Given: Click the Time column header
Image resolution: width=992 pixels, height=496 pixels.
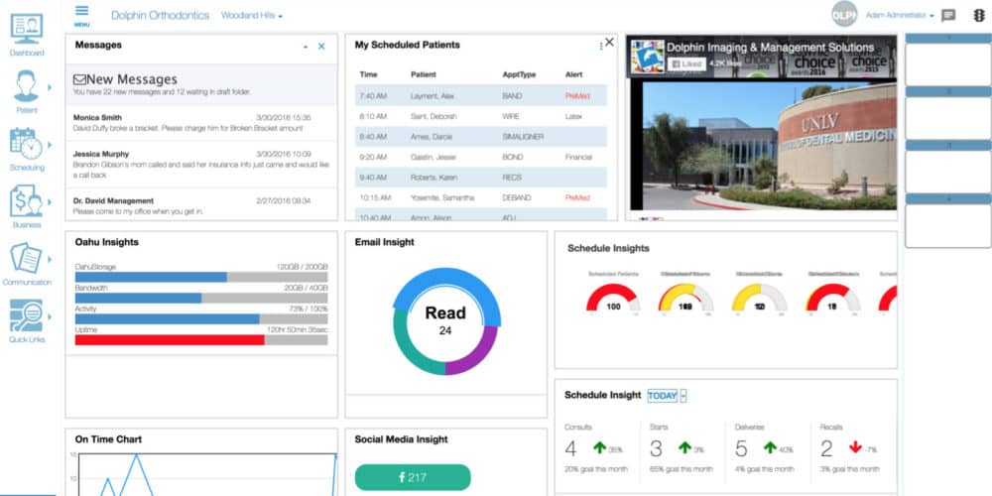Looking at the screenshot, I should pos(368,74).
